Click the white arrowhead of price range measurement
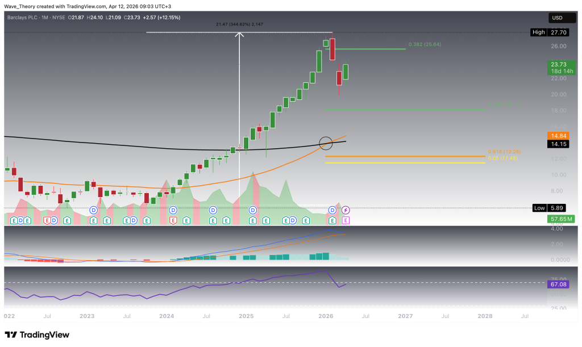This screenshot has height=347, width=582. pos(240,35)
